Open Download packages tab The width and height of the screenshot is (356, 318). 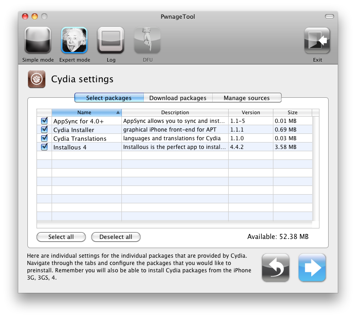pos(178,98)
